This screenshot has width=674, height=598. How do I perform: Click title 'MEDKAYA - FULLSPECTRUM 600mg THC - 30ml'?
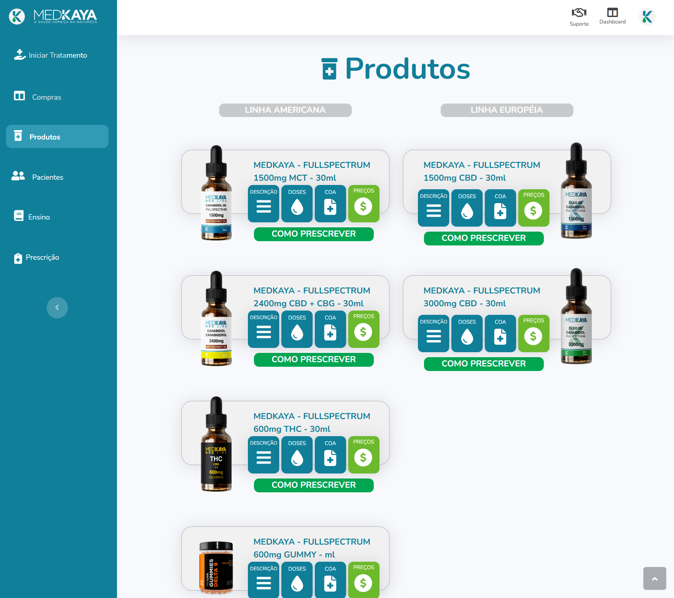click(312, 423)
